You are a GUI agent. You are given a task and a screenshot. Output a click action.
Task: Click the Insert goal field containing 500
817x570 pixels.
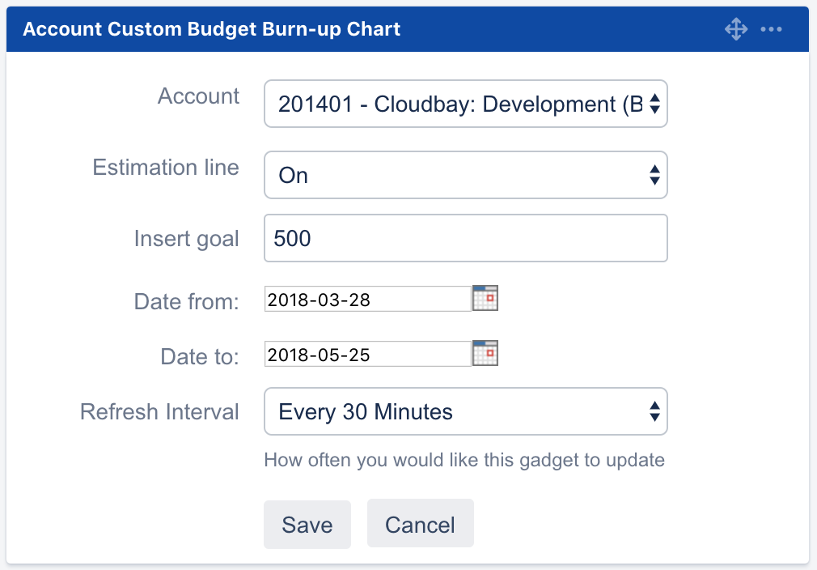[x=465, y=238]
